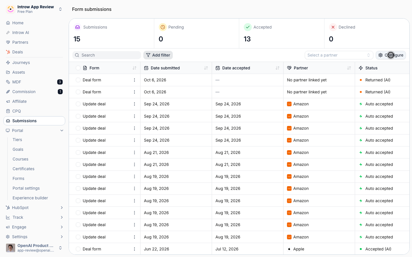Go to Home in the sidebar
Screen dimensions: 412x257
pos(34,23)
